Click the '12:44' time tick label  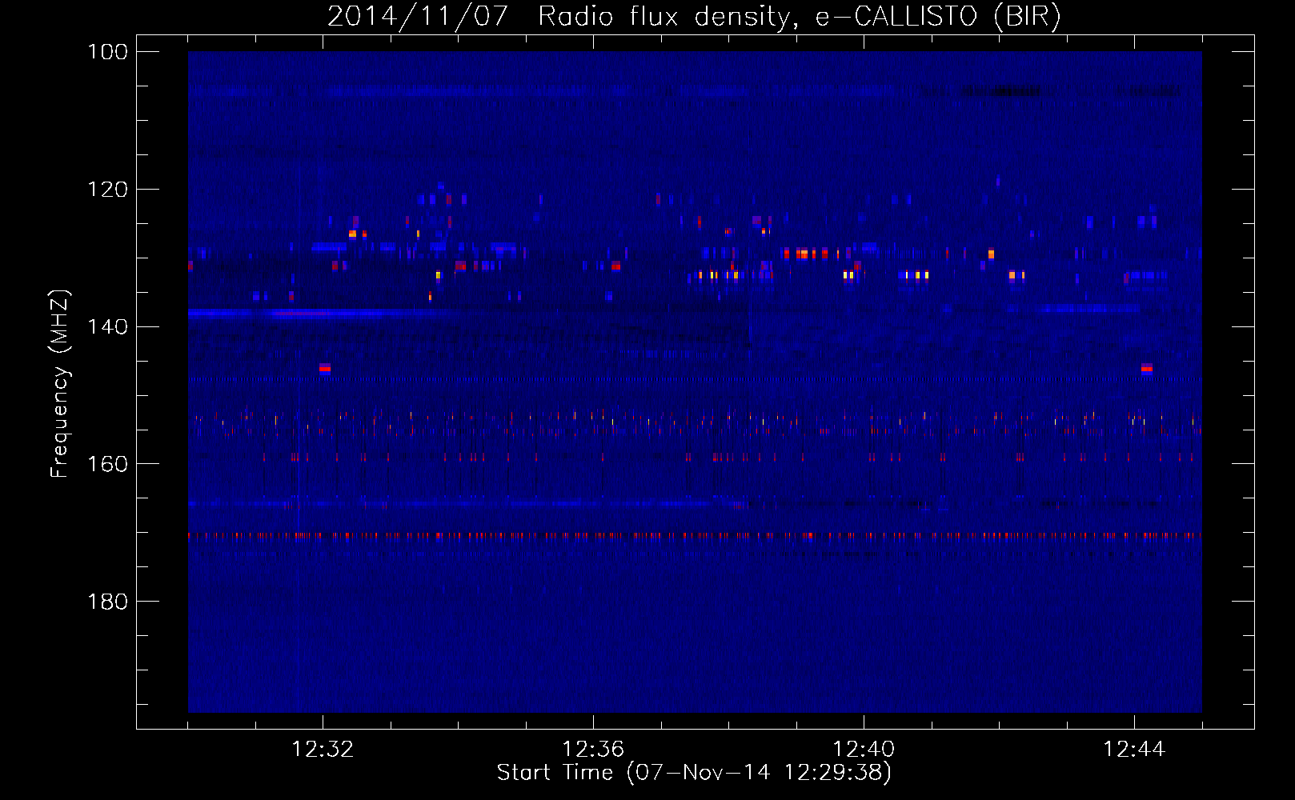click(x=1134, y=749)
